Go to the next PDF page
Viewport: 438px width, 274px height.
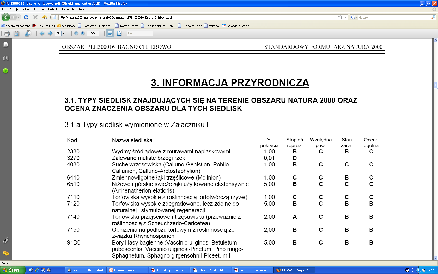click(50, 33)
